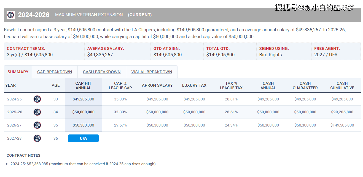Click the 24.34% league tax value
Screen dimensions: 363x177
click(x=231, y=125)
